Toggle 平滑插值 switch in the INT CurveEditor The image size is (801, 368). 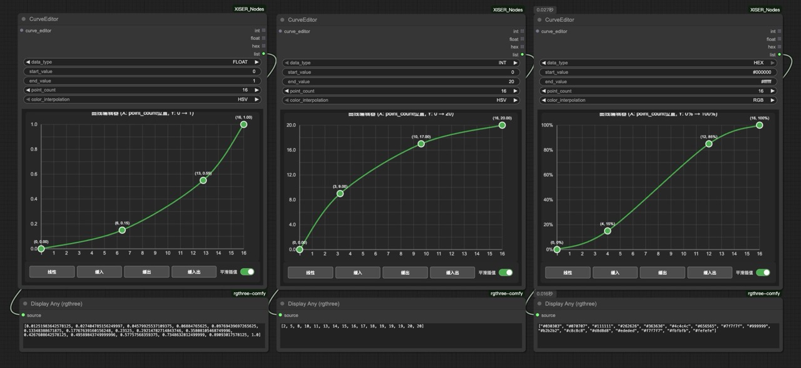click(506, 272)
